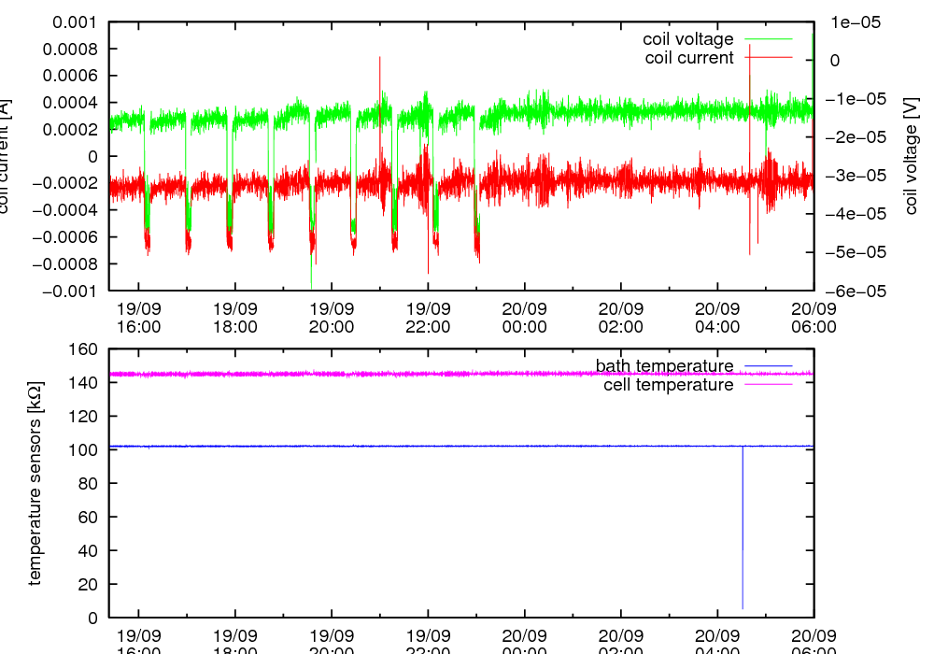Select the blue bath temperature legend line
934x654 pixels.
coord(768,366)
